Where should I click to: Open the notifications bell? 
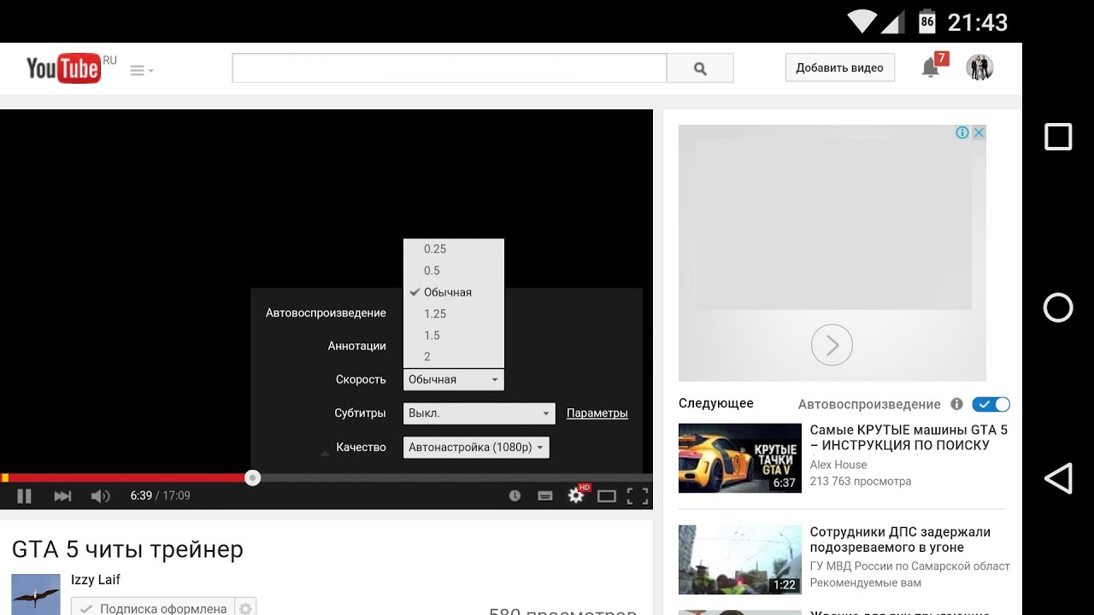(931, 68)
